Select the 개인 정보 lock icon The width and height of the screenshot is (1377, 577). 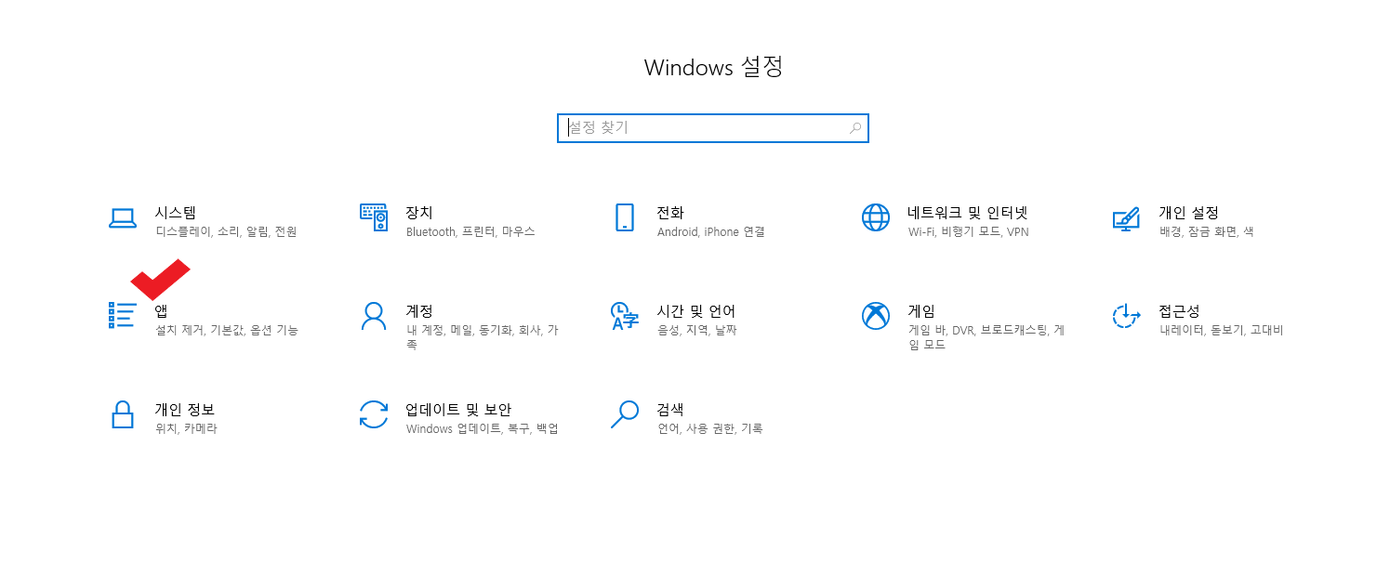[123, 414]
